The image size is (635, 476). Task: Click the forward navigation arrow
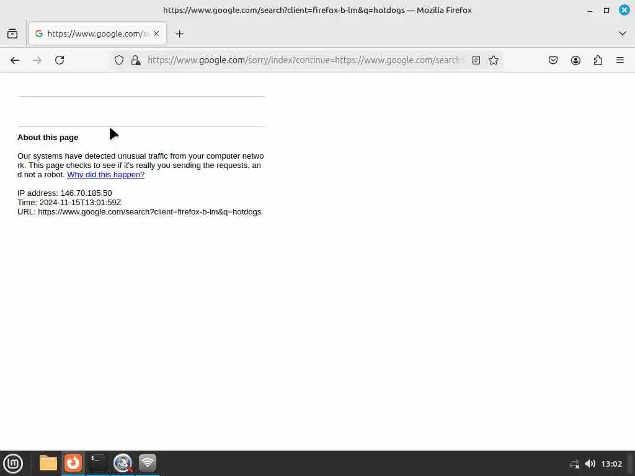[37, 60]
